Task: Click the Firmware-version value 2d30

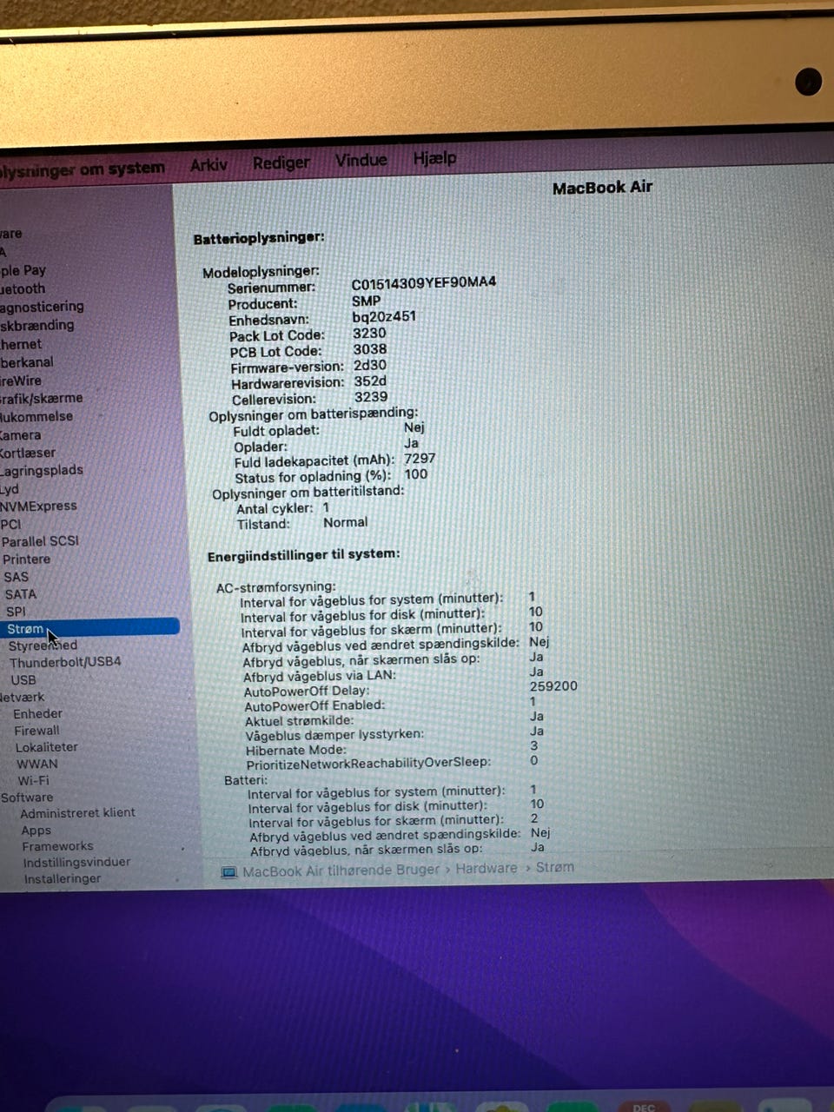Action: tap(369, 365)
